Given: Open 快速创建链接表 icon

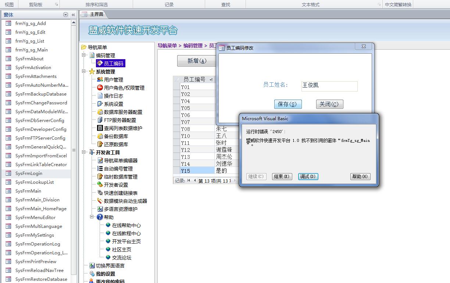Looking at the screenshot, I should (x=100, y=193).
